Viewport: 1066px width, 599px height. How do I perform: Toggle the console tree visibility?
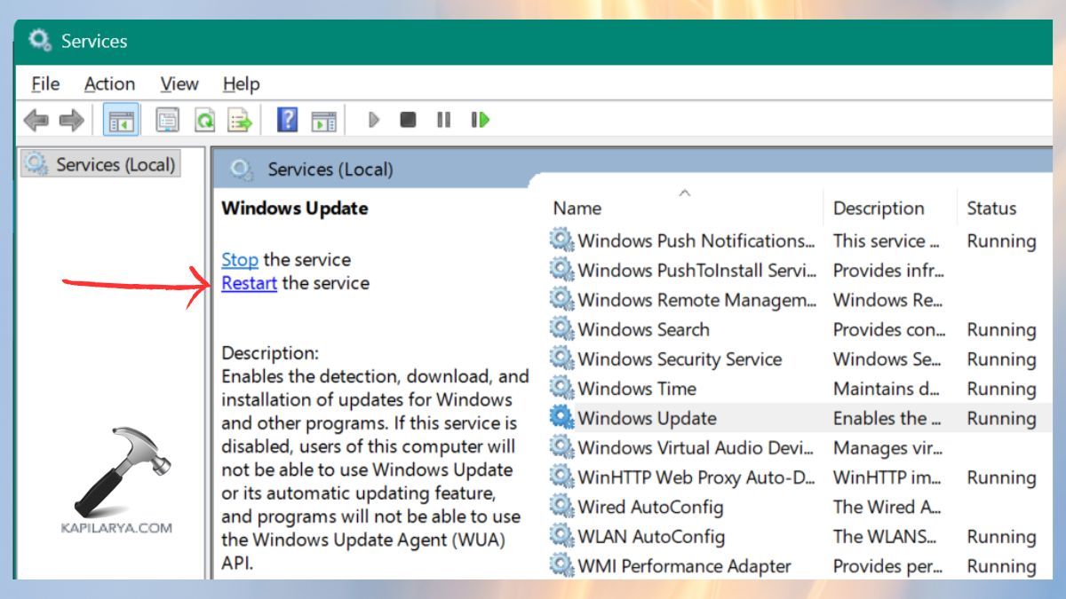pyautogui.click(x=122, y=120)
